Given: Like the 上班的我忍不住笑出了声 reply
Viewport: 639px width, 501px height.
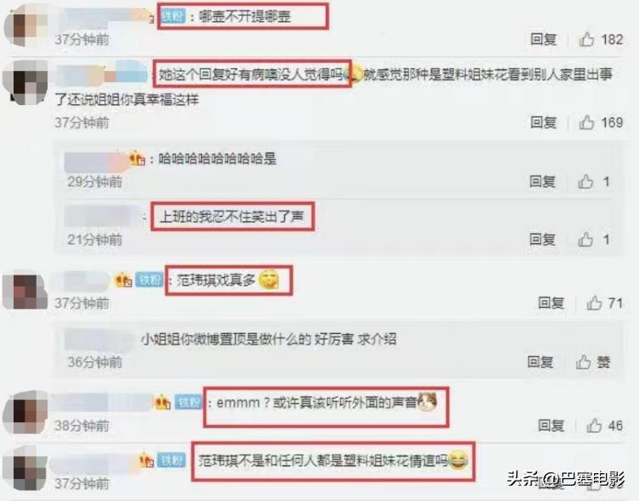Looking at the screenshot, I should pos(586,239).
